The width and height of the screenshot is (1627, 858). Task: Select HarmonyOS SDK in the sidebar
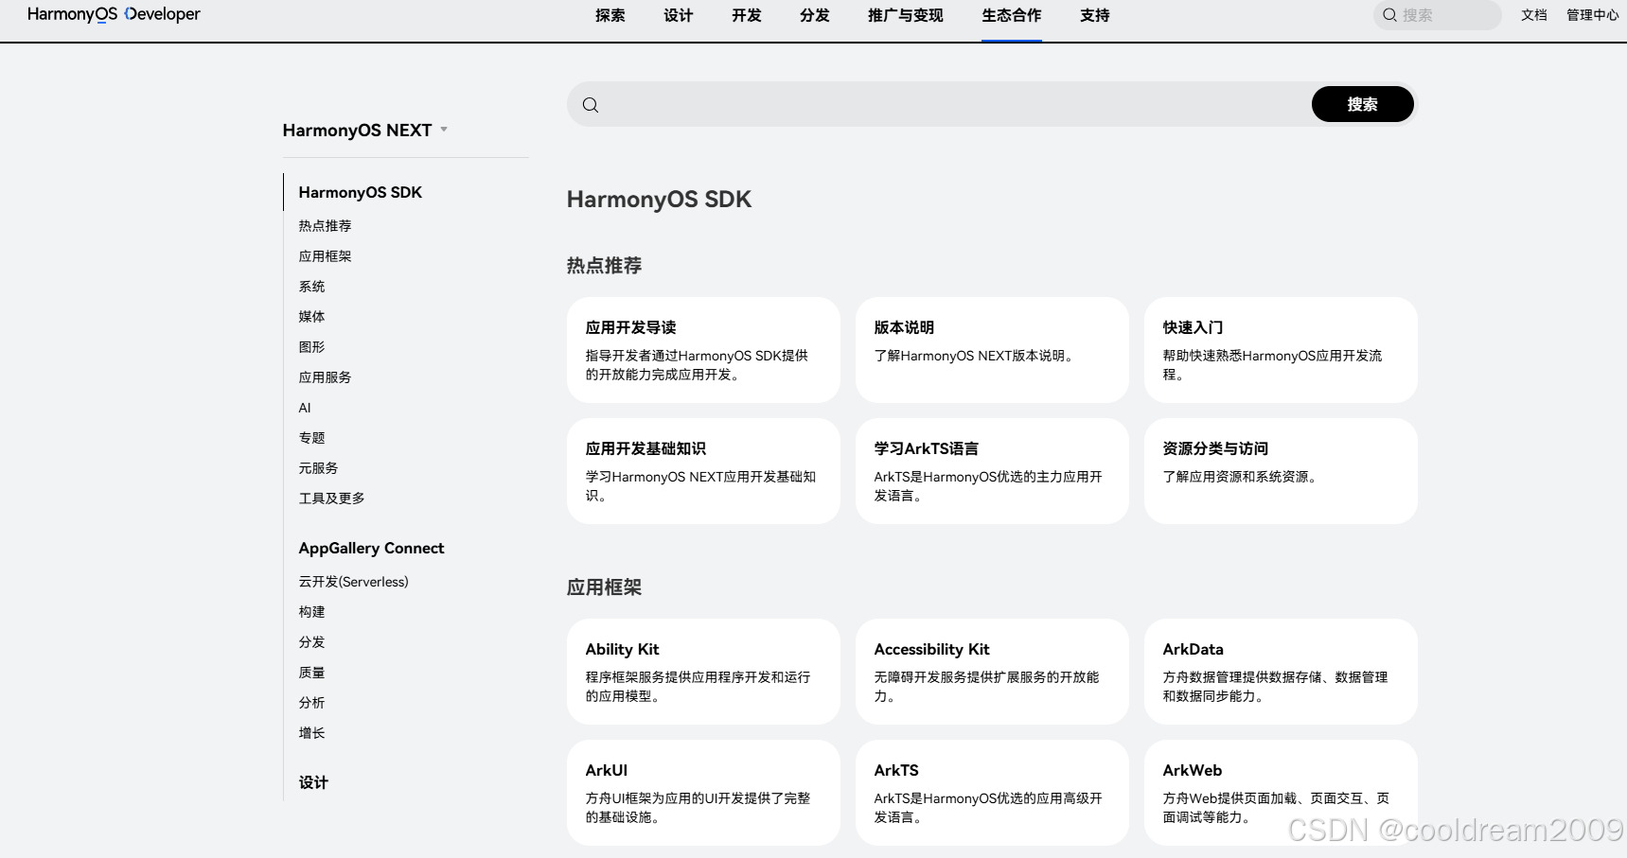[x=361, y=192]
